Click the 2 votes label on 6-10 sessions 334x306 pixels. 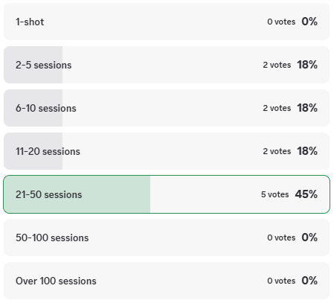pos(277,108)
